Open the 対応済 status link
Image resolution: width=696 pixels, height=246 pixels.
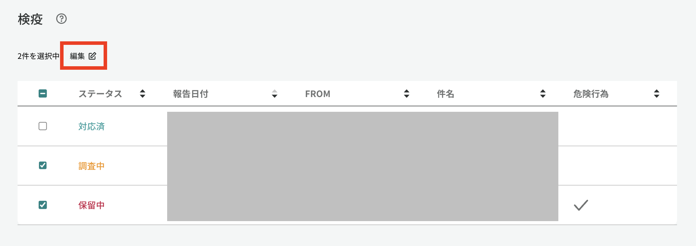(x=91, y=127)
